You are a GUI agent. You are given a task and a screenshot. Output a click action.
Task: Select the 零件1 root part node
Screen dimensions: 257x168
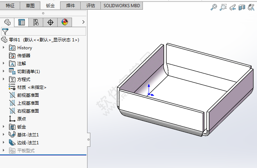44,40
